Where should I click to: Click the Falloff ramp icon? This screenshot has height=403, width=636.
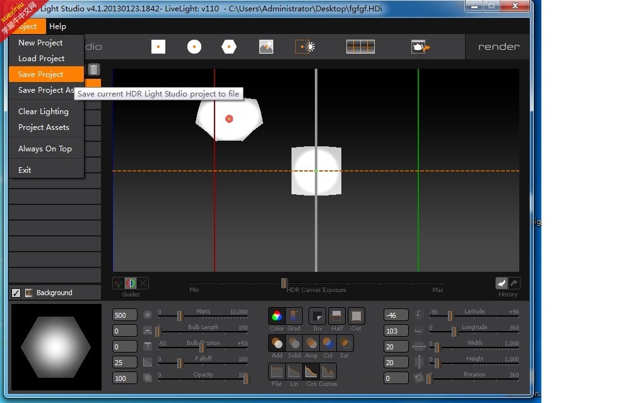tap(147, 362)
